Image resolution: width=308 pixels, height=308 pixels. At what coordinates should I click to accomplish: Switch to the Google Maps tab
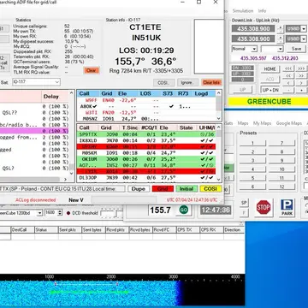tap(289, 123)
